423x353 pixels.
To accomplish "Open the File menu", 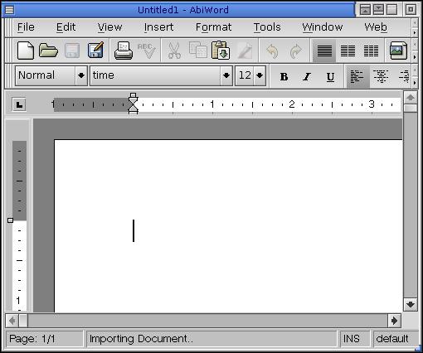I will (26, 27).
